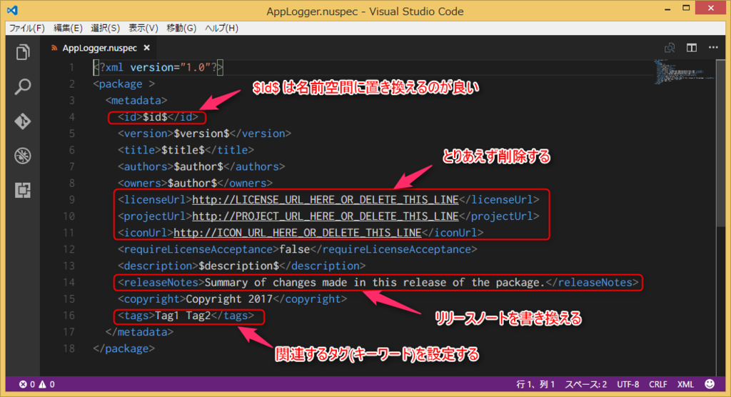Place cursor in $description$ on line 13
This screenshot has width=731, height=397.
click(x=238, y=266)
